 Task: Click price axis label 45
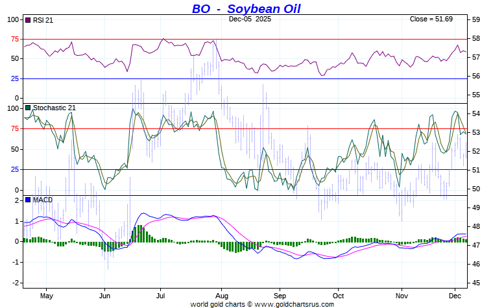tap(475, 283)
